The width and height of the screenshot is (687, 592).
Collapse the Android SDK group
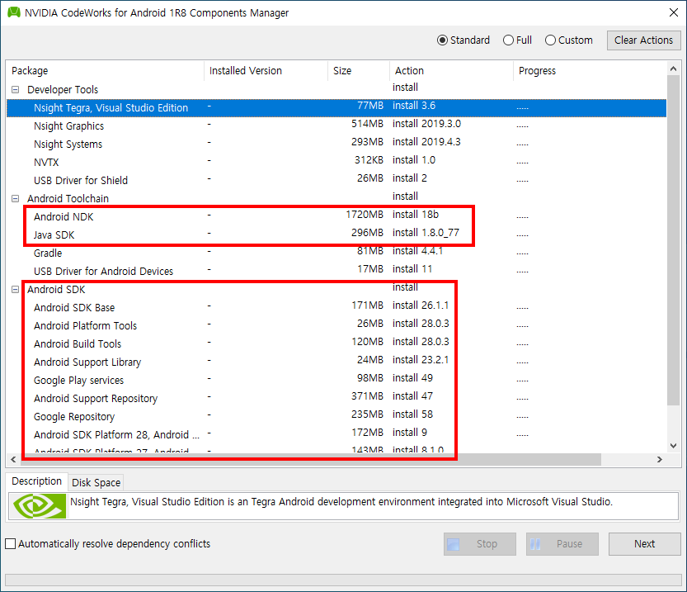coord(16,290)
